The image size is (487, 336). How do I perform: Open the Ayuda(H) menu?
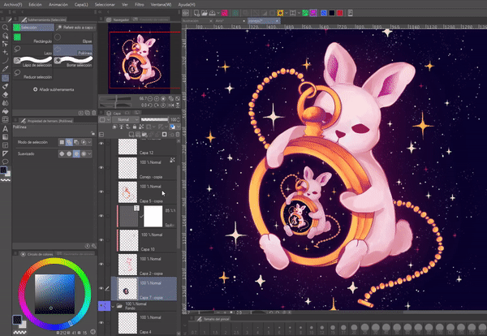(187, 5)
